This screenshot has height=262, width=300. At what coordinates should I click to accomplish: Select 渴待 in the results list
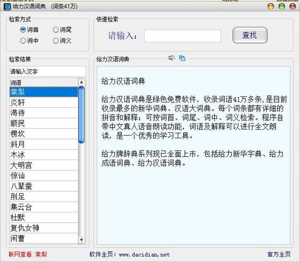[x=44, y=113]
